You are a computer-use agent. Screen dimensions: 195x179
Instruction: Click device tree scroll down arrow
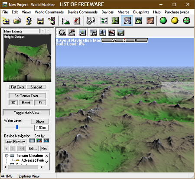[47, 162]
